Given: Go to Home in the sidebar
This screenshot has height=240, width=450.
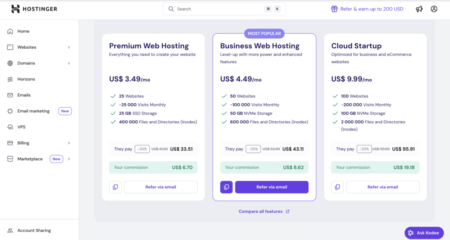Looking at the screenshot, I should pyautogui.click(x=23, y=31).
